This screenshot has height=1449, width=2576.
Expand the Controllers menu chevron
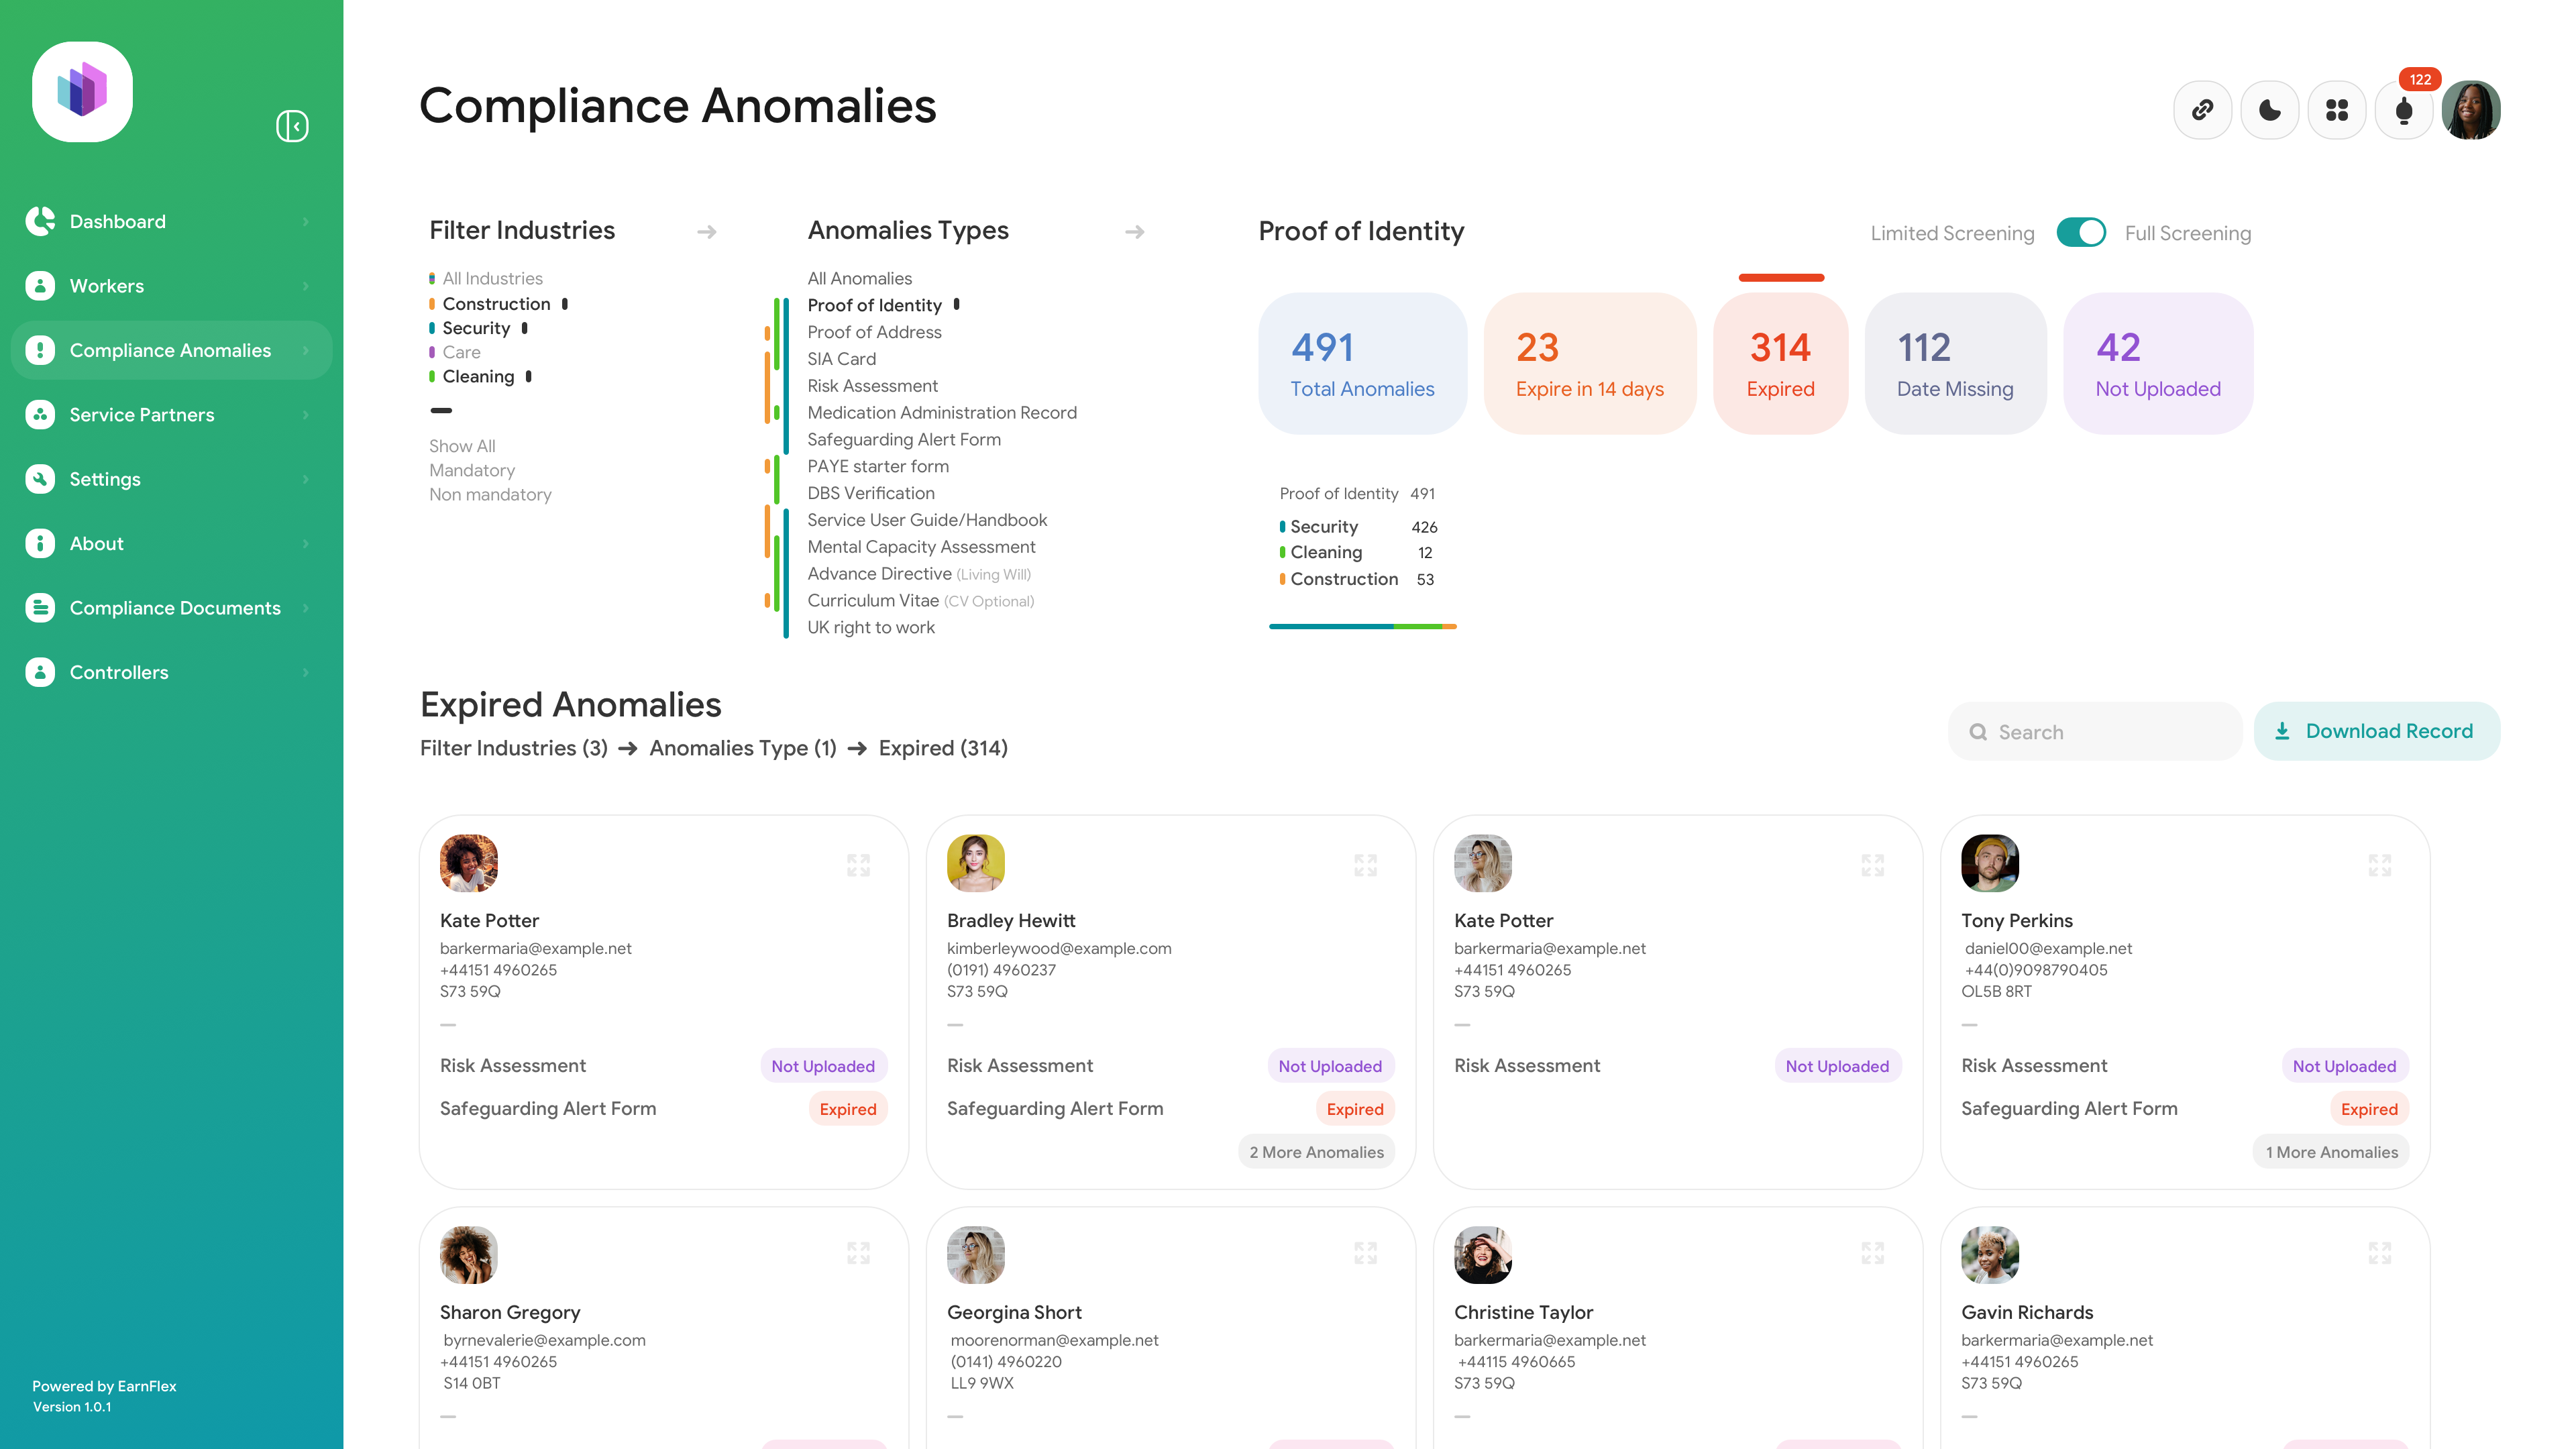(x=306, y=672)
